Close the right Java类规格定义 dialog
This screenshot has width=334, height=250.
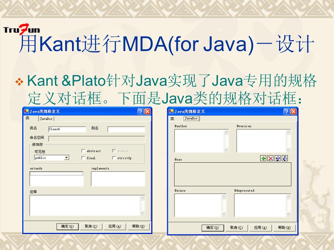pos(294,111)
